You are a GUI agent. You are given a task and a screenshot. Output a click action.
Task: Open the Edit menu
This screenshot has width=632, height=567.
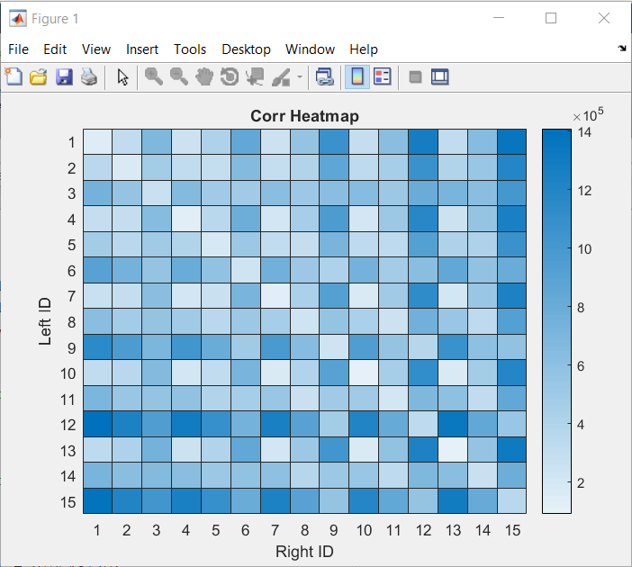tap(55, 49)
